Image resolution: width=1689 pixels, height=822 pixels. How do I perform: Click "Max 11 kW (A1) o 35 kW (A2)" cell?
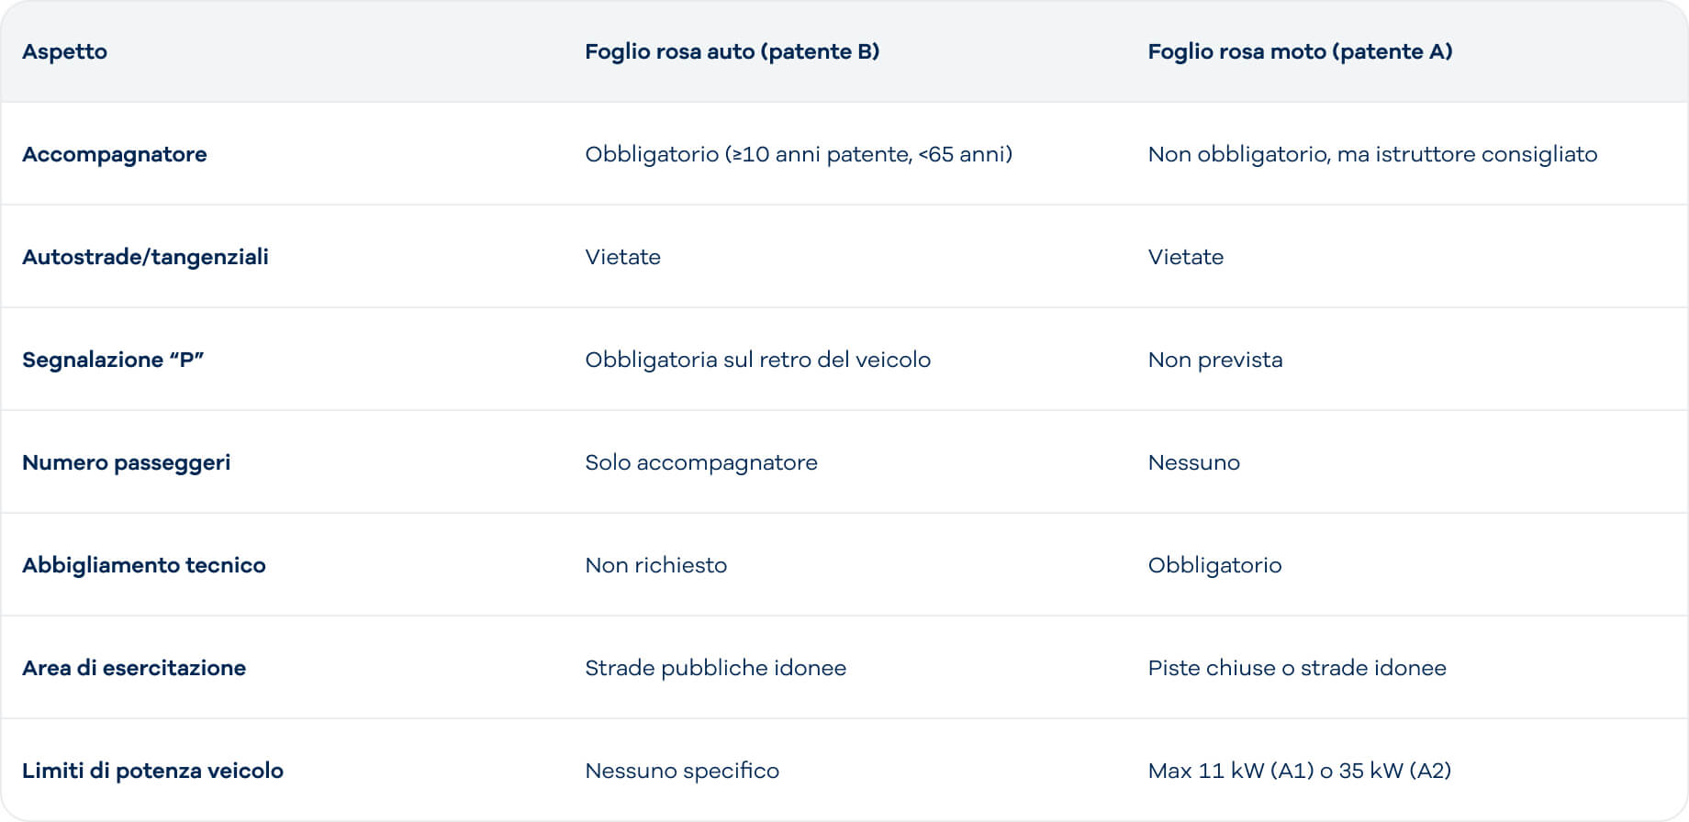pyautogui.click(x=1299, y=771)
